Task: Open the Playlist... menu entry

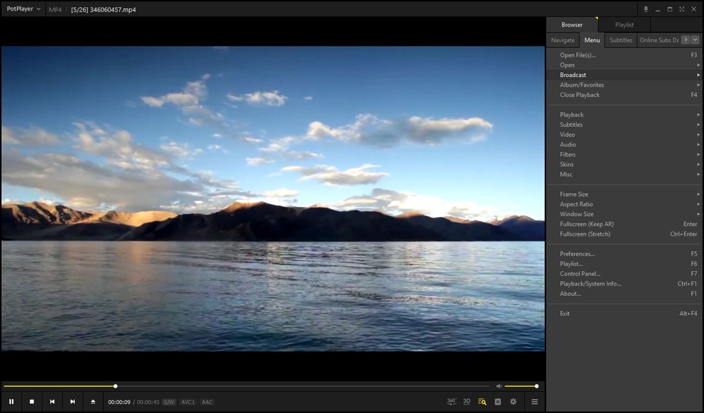Action: coord(624,264)
